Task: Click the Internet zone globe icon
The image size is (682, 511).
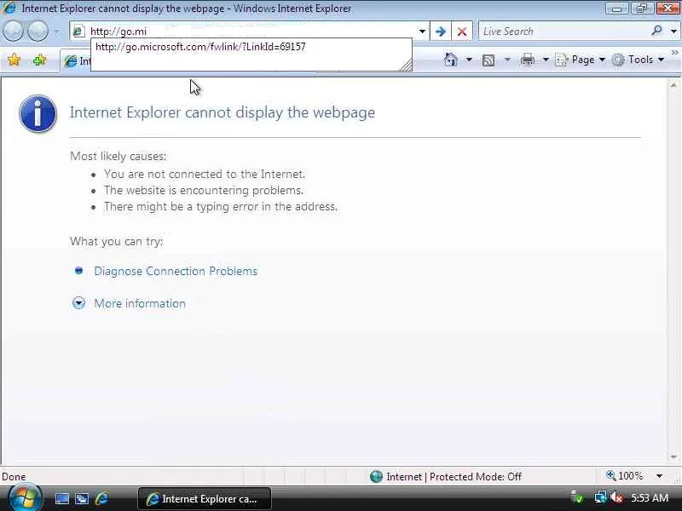Action: [x=376, y=477]
